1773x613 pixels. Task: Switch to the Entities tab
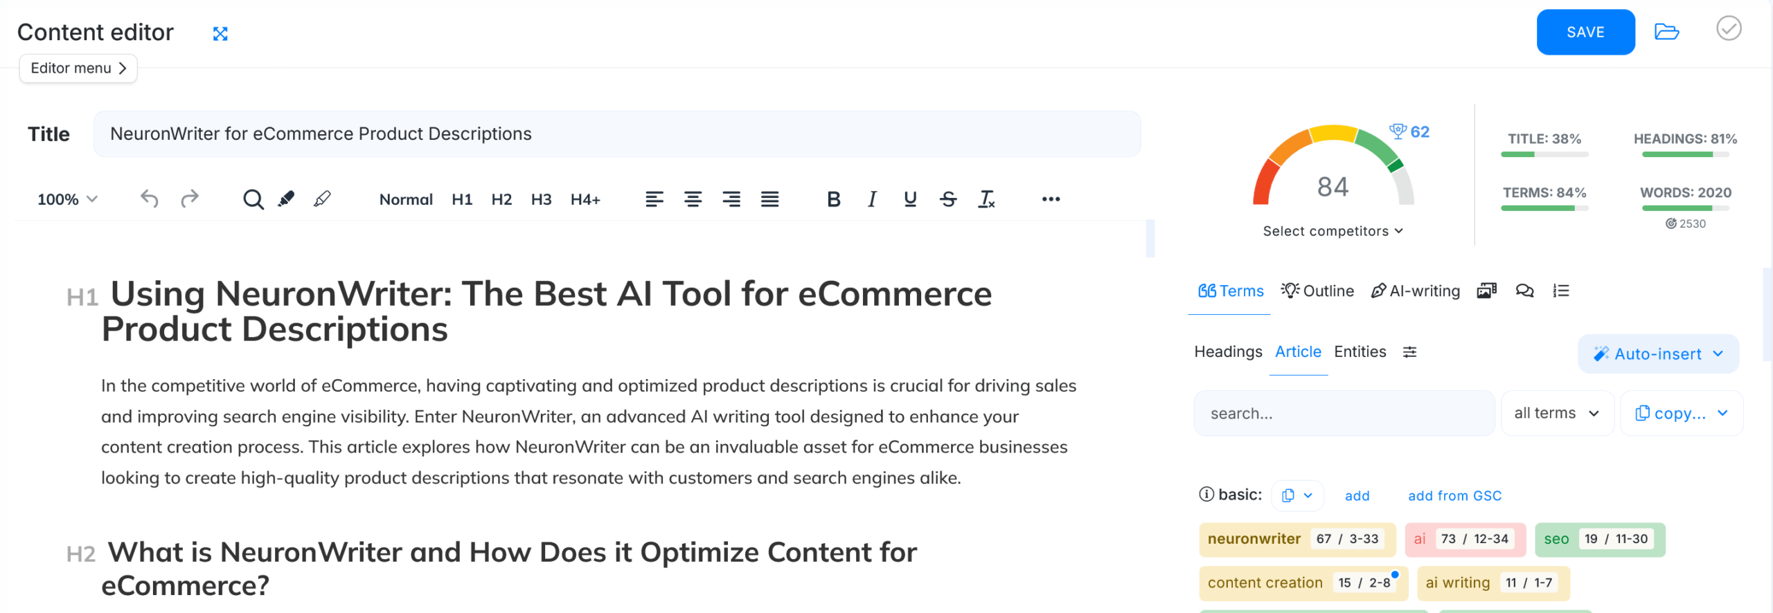(1360, 352)
